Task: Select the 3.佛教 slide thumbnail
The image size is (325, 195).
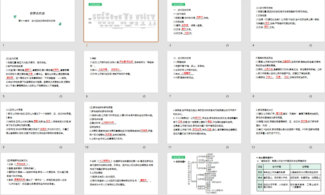Action: (x=121, y=72)
